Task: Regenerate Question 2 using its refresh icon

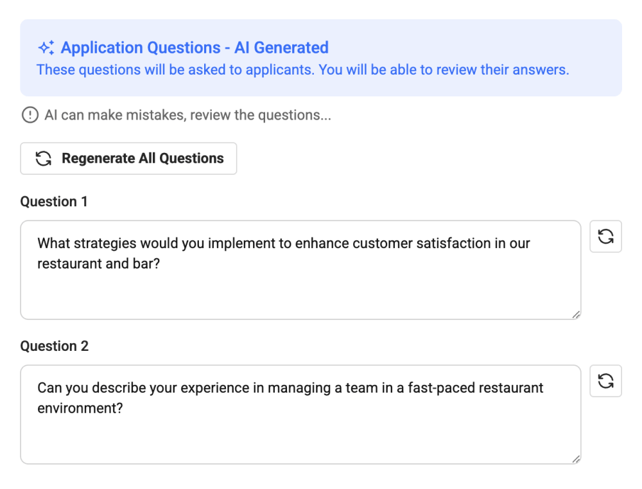Action: (x=605, y=381)
